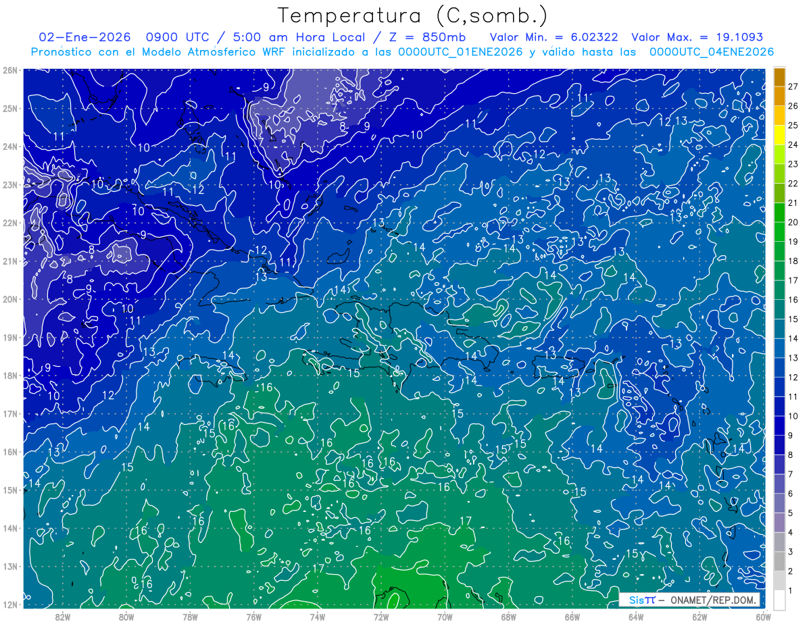
Task: Click color scale label "21"
Action: tap(793, 203)
